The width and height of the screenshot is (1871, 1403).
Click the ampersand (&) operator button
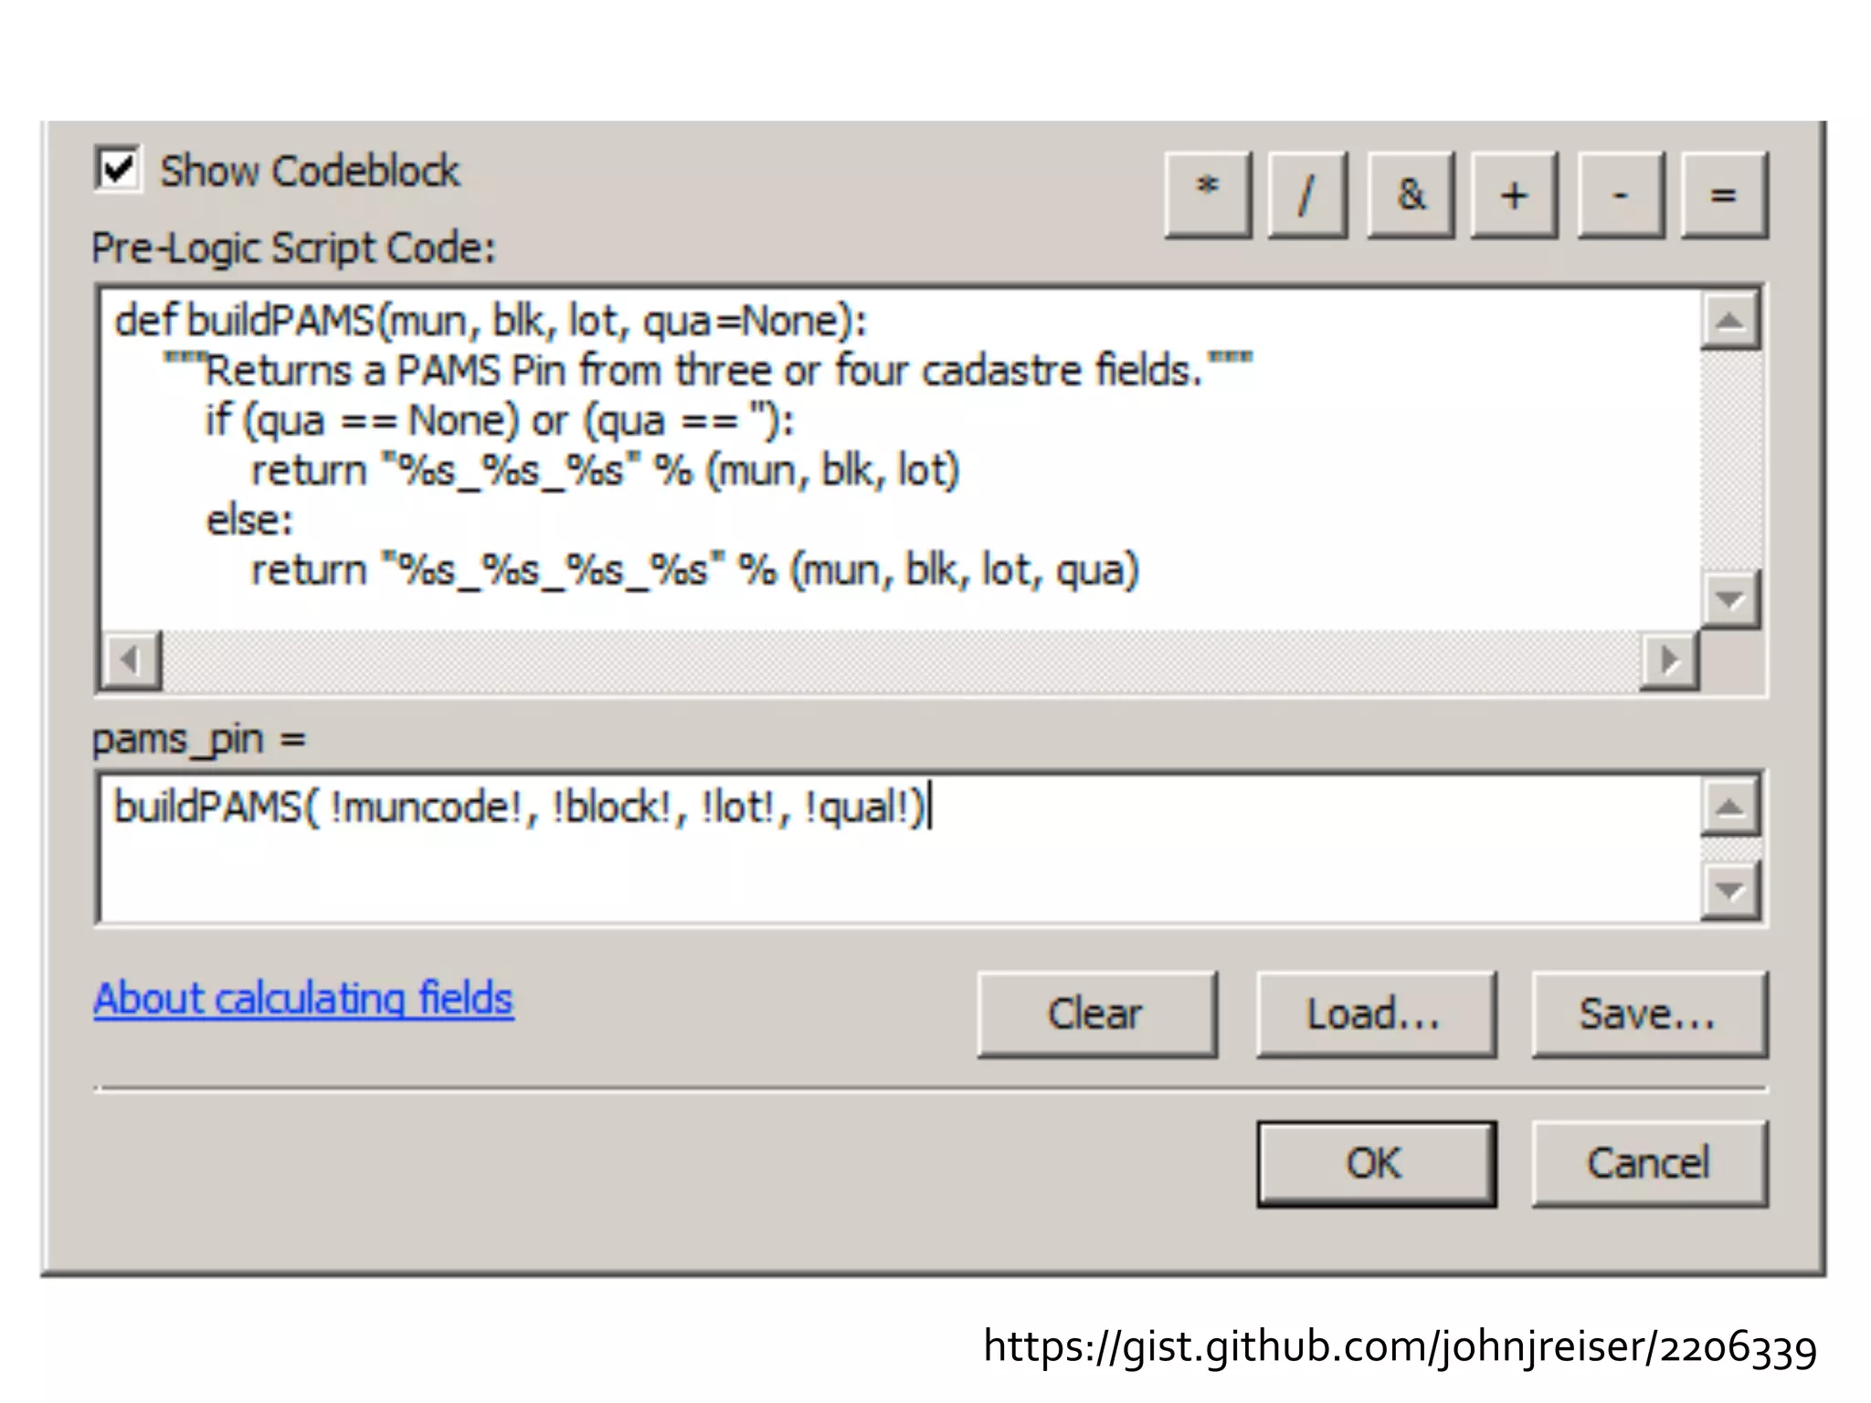coord(1410,195)
